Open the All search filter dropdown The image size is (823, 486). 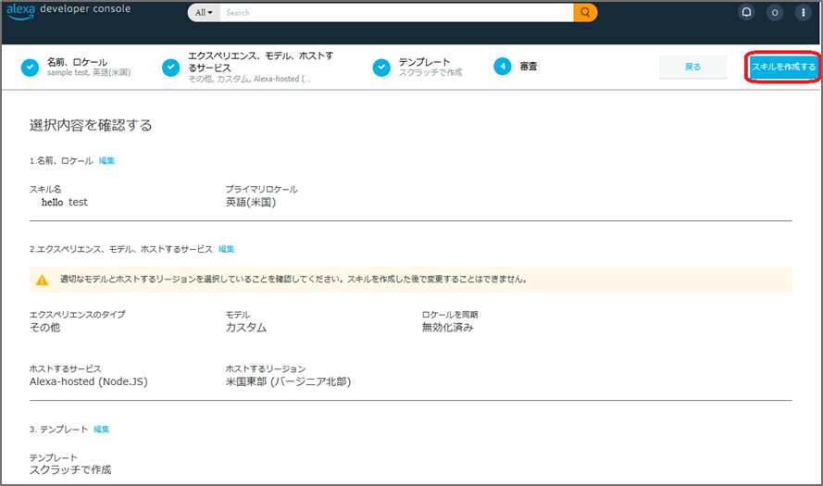click(205, 13)
